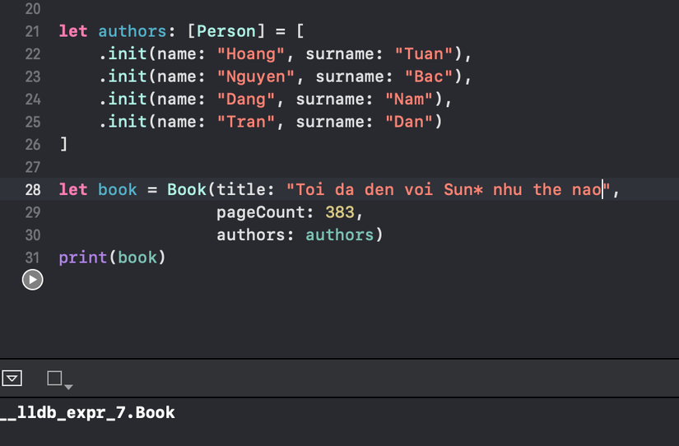Toggle the debug area hide button
Viewport: 679px width, 446px height.
(x=12, y=379)
